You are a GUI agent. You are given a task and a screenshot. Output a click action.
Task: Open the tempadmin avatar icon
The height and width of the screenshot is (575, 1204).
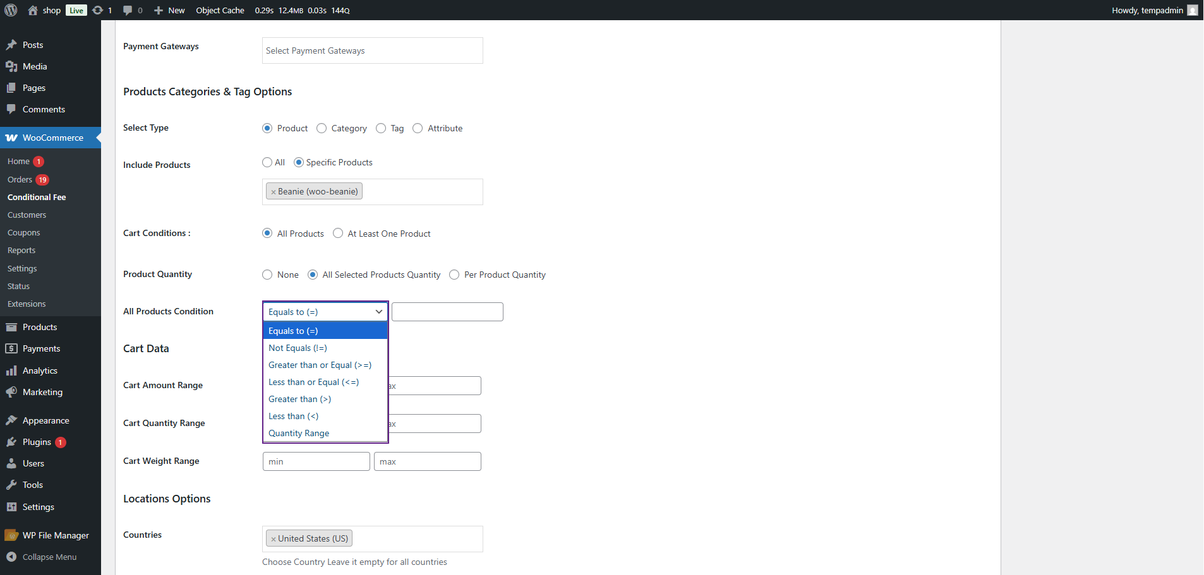tap(1193, 10)
